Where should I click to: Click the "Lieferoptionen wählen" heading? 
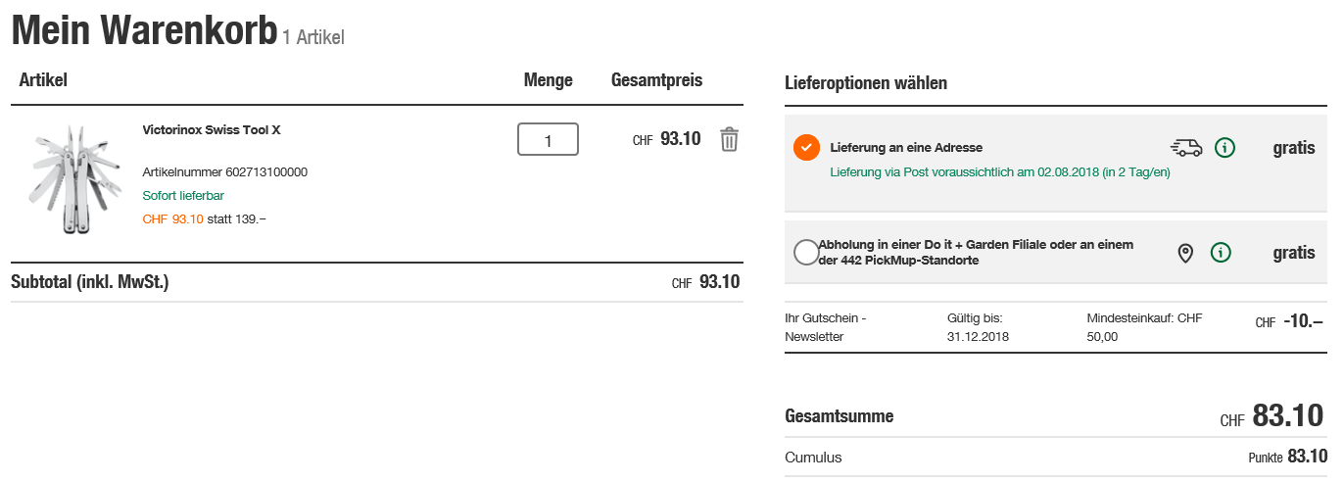point(866,83)
